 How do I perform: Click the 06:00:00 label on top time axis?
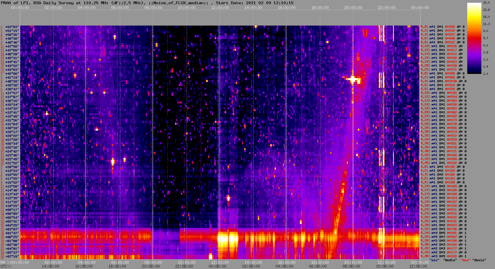(120, 8)
